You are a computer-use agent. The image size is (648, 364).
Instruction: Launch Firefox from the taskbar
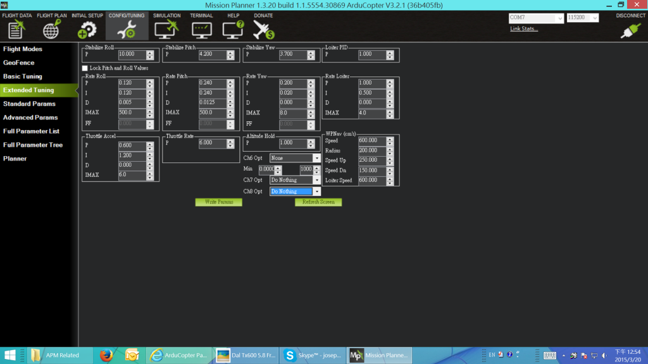(106, 355)
